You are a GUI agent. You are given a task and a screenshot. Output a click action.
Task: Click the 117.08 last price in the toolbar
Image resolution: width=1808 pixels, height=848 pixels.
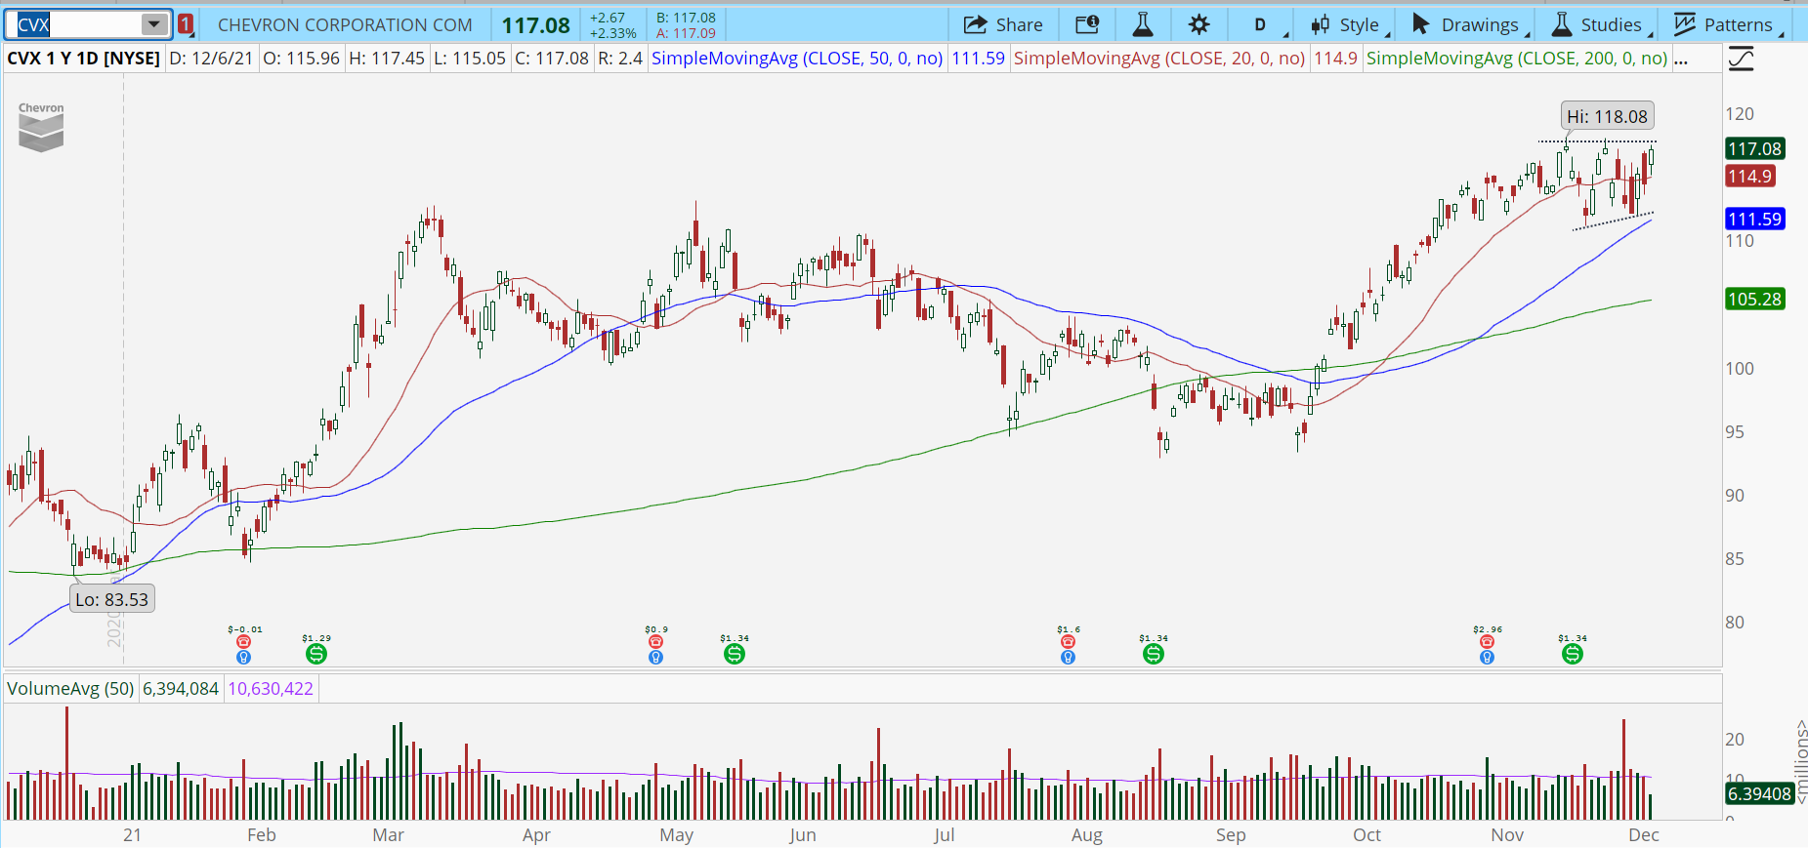coord(536,25)
